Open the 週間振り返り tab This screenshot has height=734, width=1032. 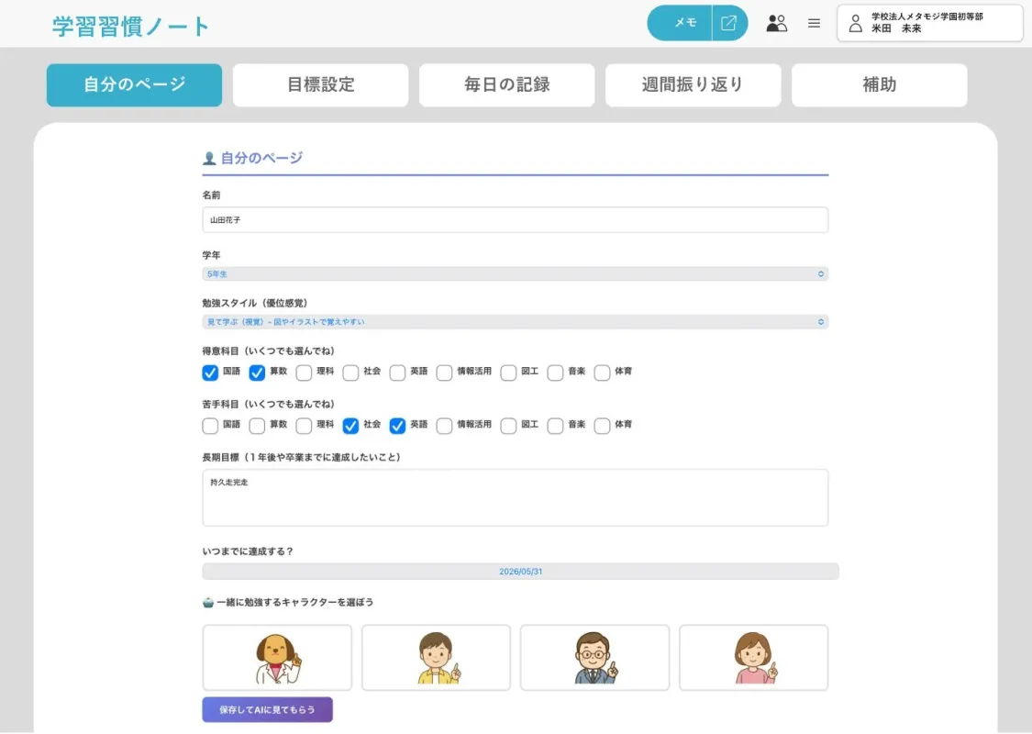[x=693, y=84]
